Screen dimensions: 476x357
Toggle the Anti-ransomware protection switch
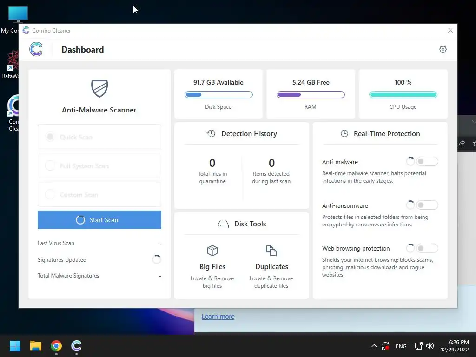pos(427,205)
